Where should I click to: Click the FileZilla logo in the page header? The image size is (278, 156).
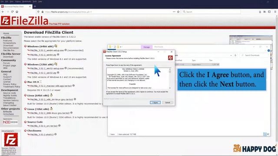pos(24,21)
